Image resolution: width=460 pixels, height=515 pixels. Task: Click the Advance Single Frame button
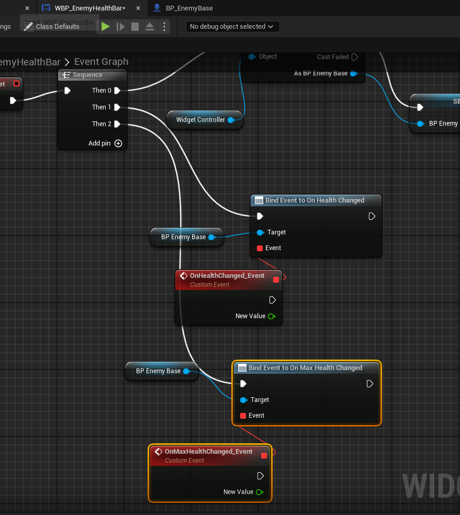120,27
